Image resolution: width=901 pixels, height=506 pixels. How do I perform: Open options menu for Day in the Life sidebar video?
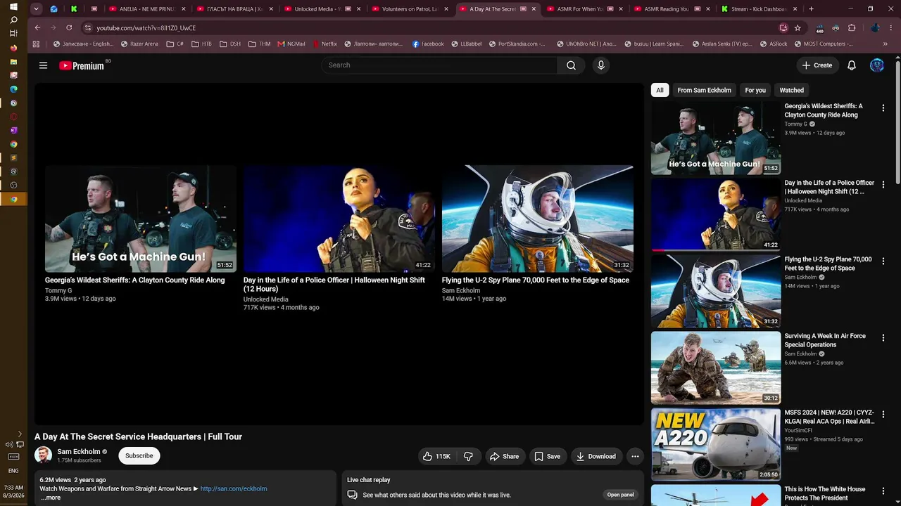(883, 185)
